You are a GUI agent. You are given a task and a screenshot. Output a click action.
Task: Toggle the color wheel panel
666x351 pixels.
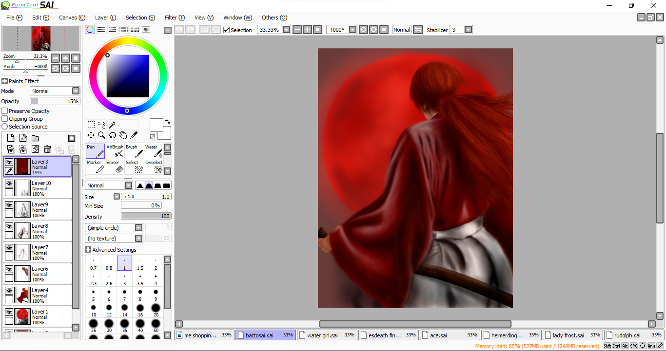pyautogui.click(x=90, y=30)
